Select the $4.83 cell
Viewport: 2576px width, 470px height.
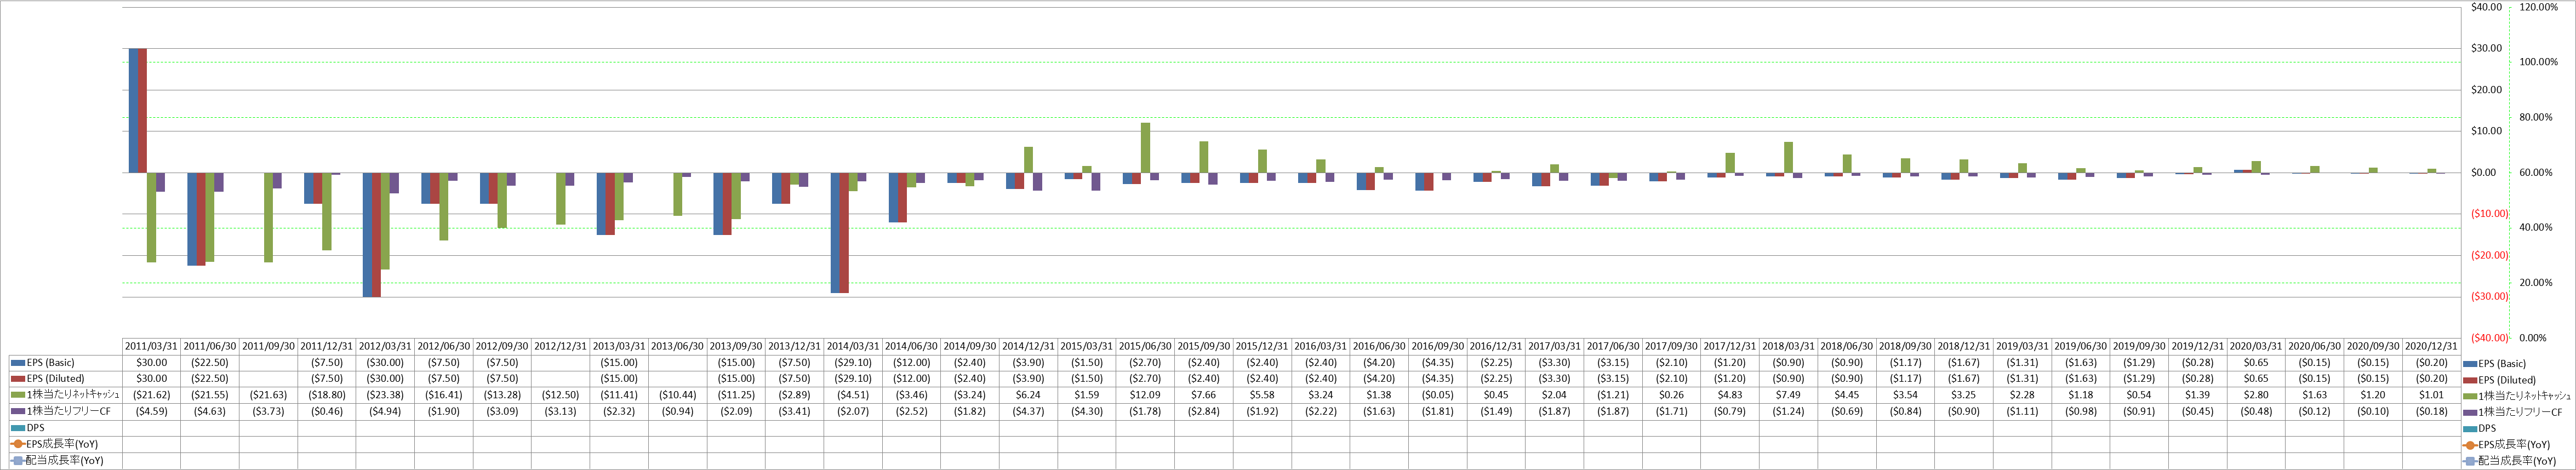[x=1730, y=395]
